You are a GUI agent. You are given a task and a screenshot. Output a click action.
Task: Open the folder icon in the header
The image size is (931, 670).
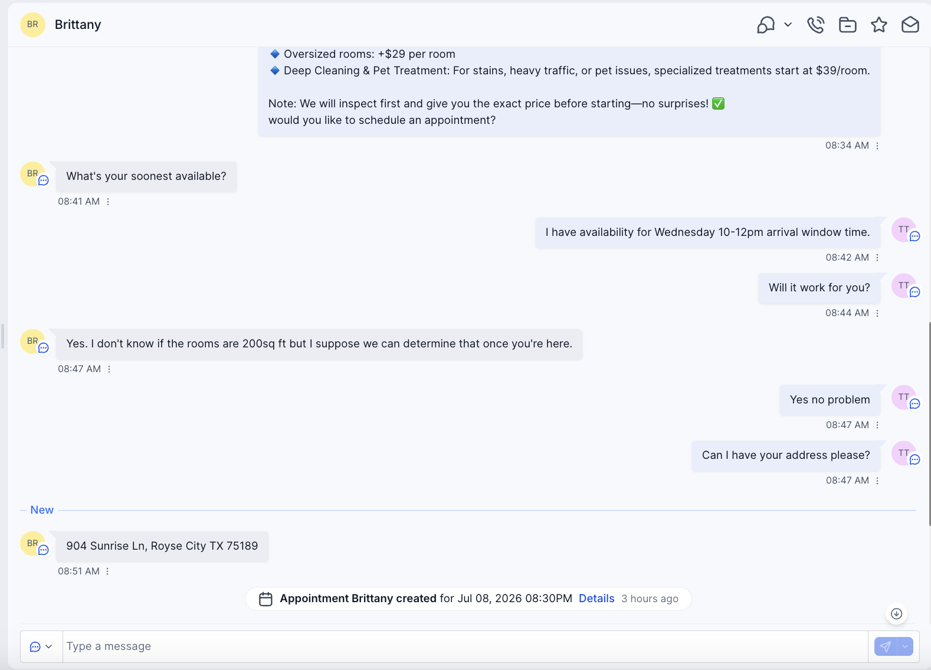[x=848, y=25]
